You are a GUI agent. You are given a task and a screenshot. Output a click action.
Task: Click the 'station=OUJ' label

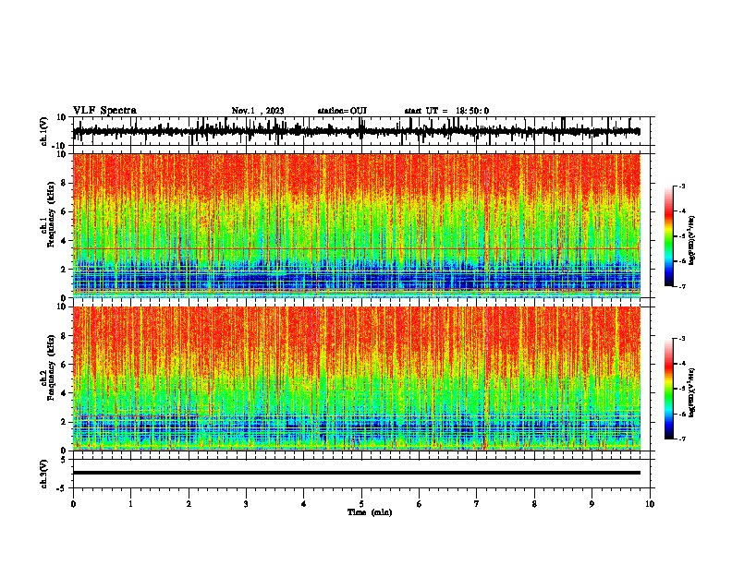[x=342, y=111]
